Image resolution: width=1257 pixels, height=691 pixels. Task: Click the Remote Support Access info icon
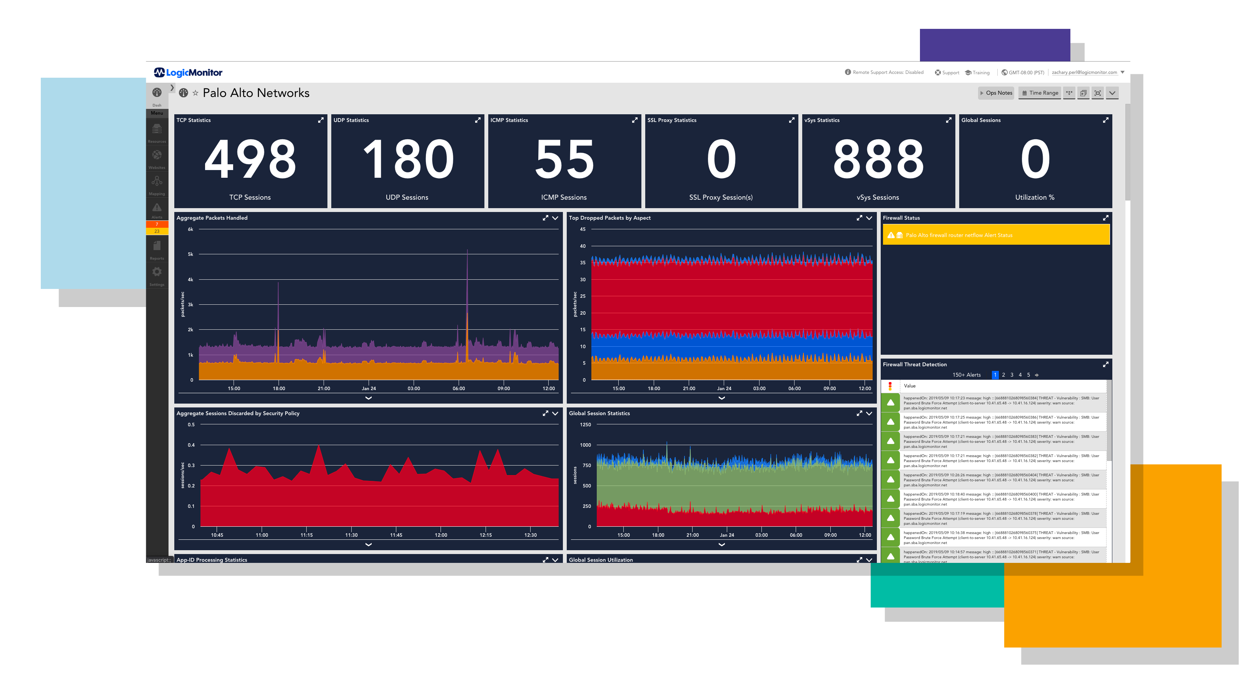848,72
